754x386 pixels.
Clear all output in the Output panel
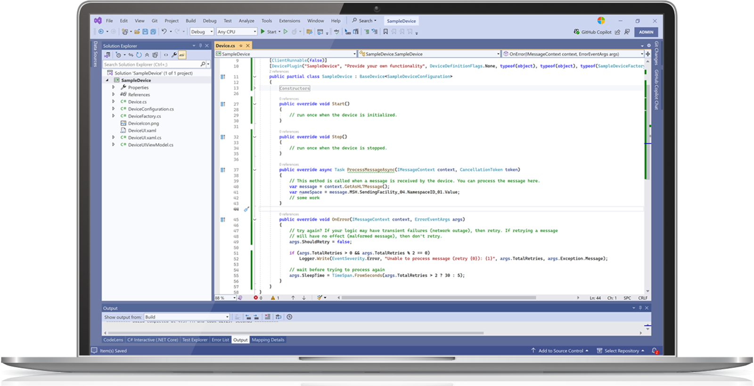tap(268, 317)
